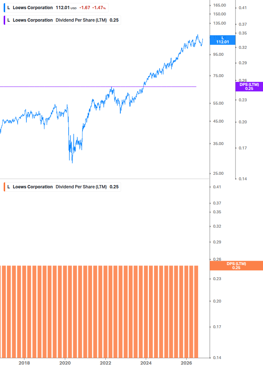Click the orange DPS series color bar
Viewport: 263px width, 369px height.
click(4, 187)
